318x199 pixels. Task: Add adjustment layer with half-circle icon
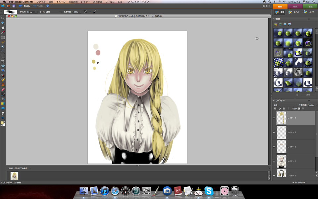point(280,109)
